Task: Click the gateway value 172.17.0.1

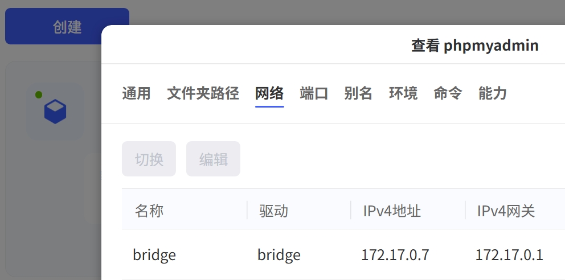Action: (x=509, y=255)
